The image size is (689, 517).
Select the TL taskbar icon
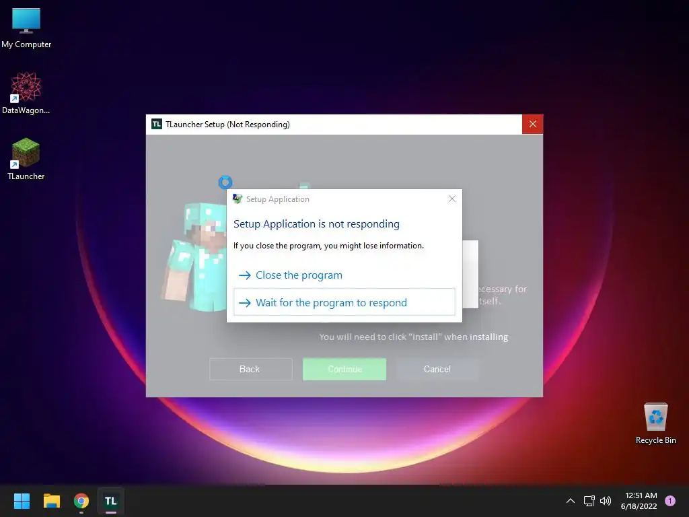(111, 501)
